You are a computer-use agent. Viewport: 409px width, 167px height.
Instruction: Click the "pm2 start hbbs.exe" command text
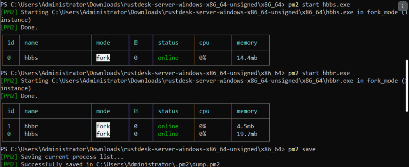point(319,5)
